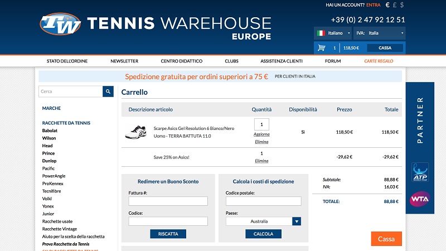The image size is (446, 251).
Task: Click the WTA partner logo
Action: 419,199
